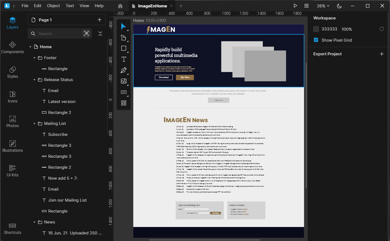390x241 pixels.
Task: Open the Shortcuts panel
Action: tap(13, 228)
